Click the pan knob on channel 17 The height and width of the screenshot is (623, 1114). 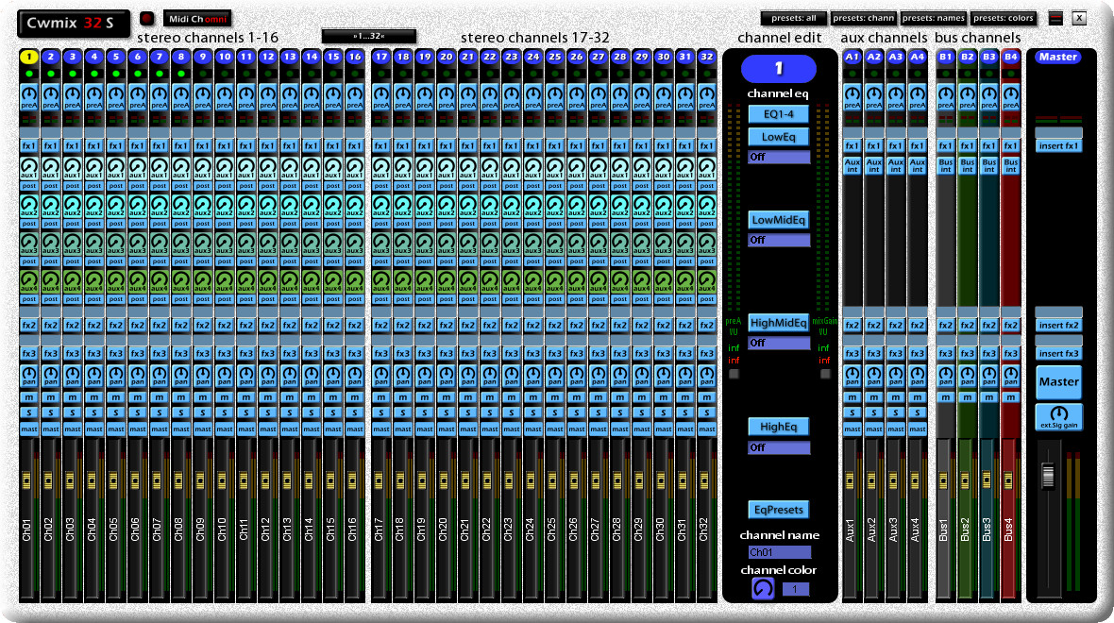click(x=380, y=374)
